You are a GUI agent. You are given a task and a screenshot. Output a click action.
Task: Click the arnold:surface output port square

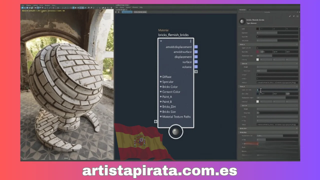coord(196,52)
